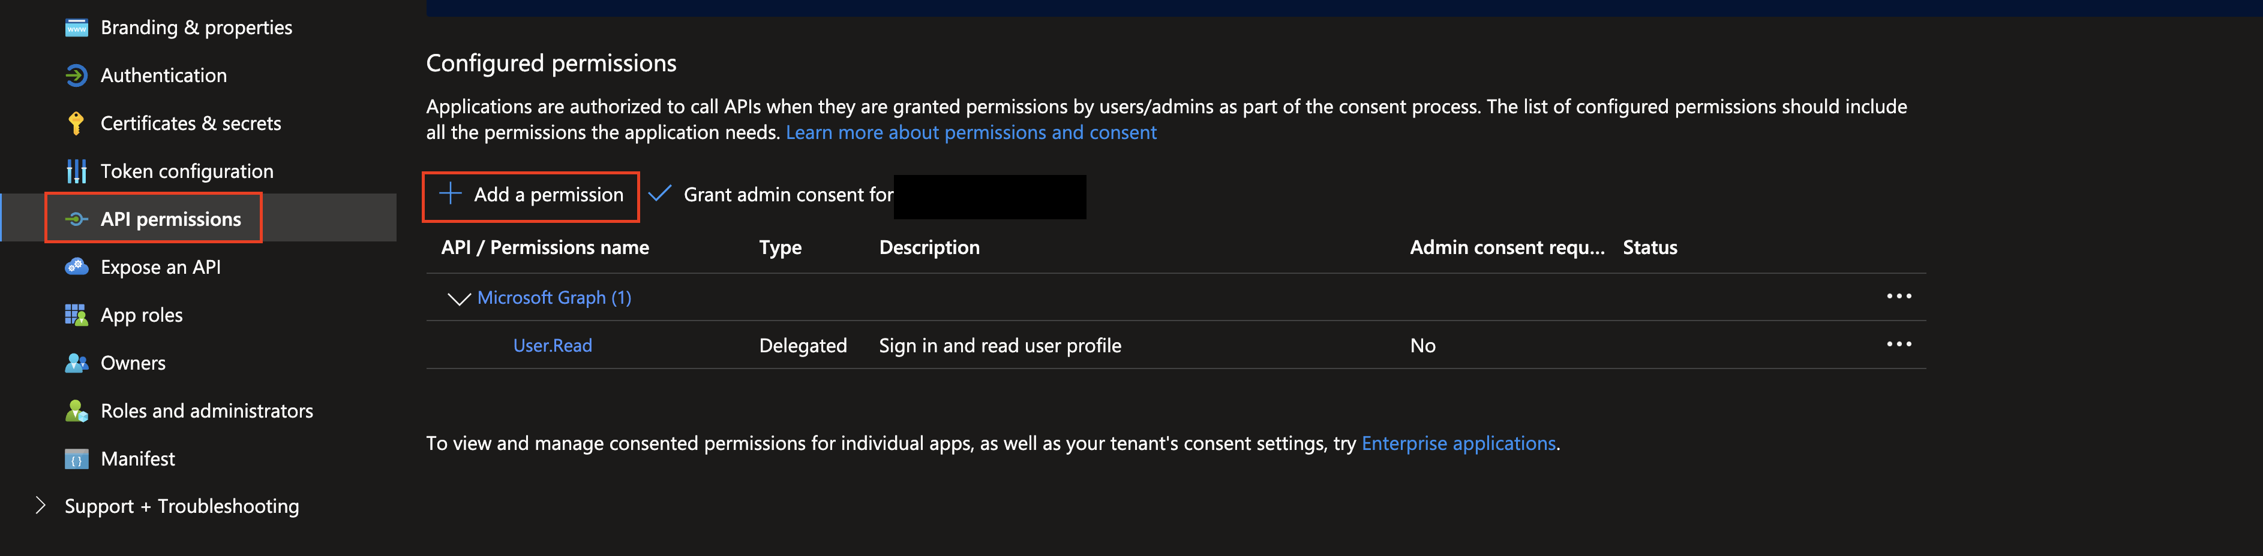Follow the Enterprise applications link
Screen dimensions: 2263x556
[x=1458, y=444]
